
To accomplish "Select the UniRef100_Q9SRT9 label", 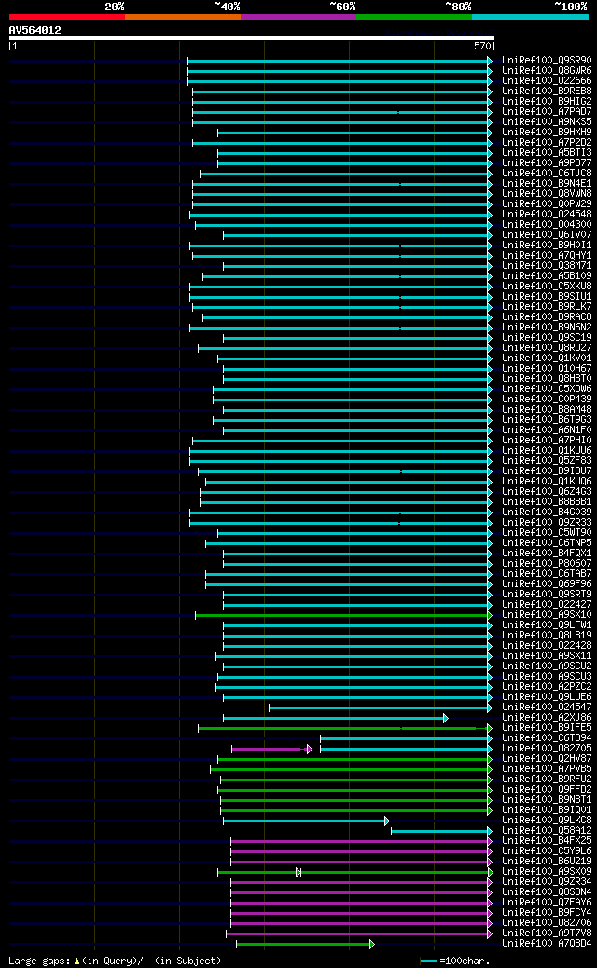I will [547, 594].
